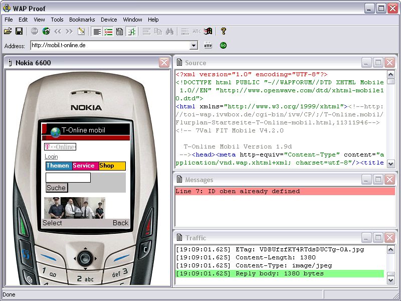
Task: Click the Login link on phone screen
Action: (51, 157)
